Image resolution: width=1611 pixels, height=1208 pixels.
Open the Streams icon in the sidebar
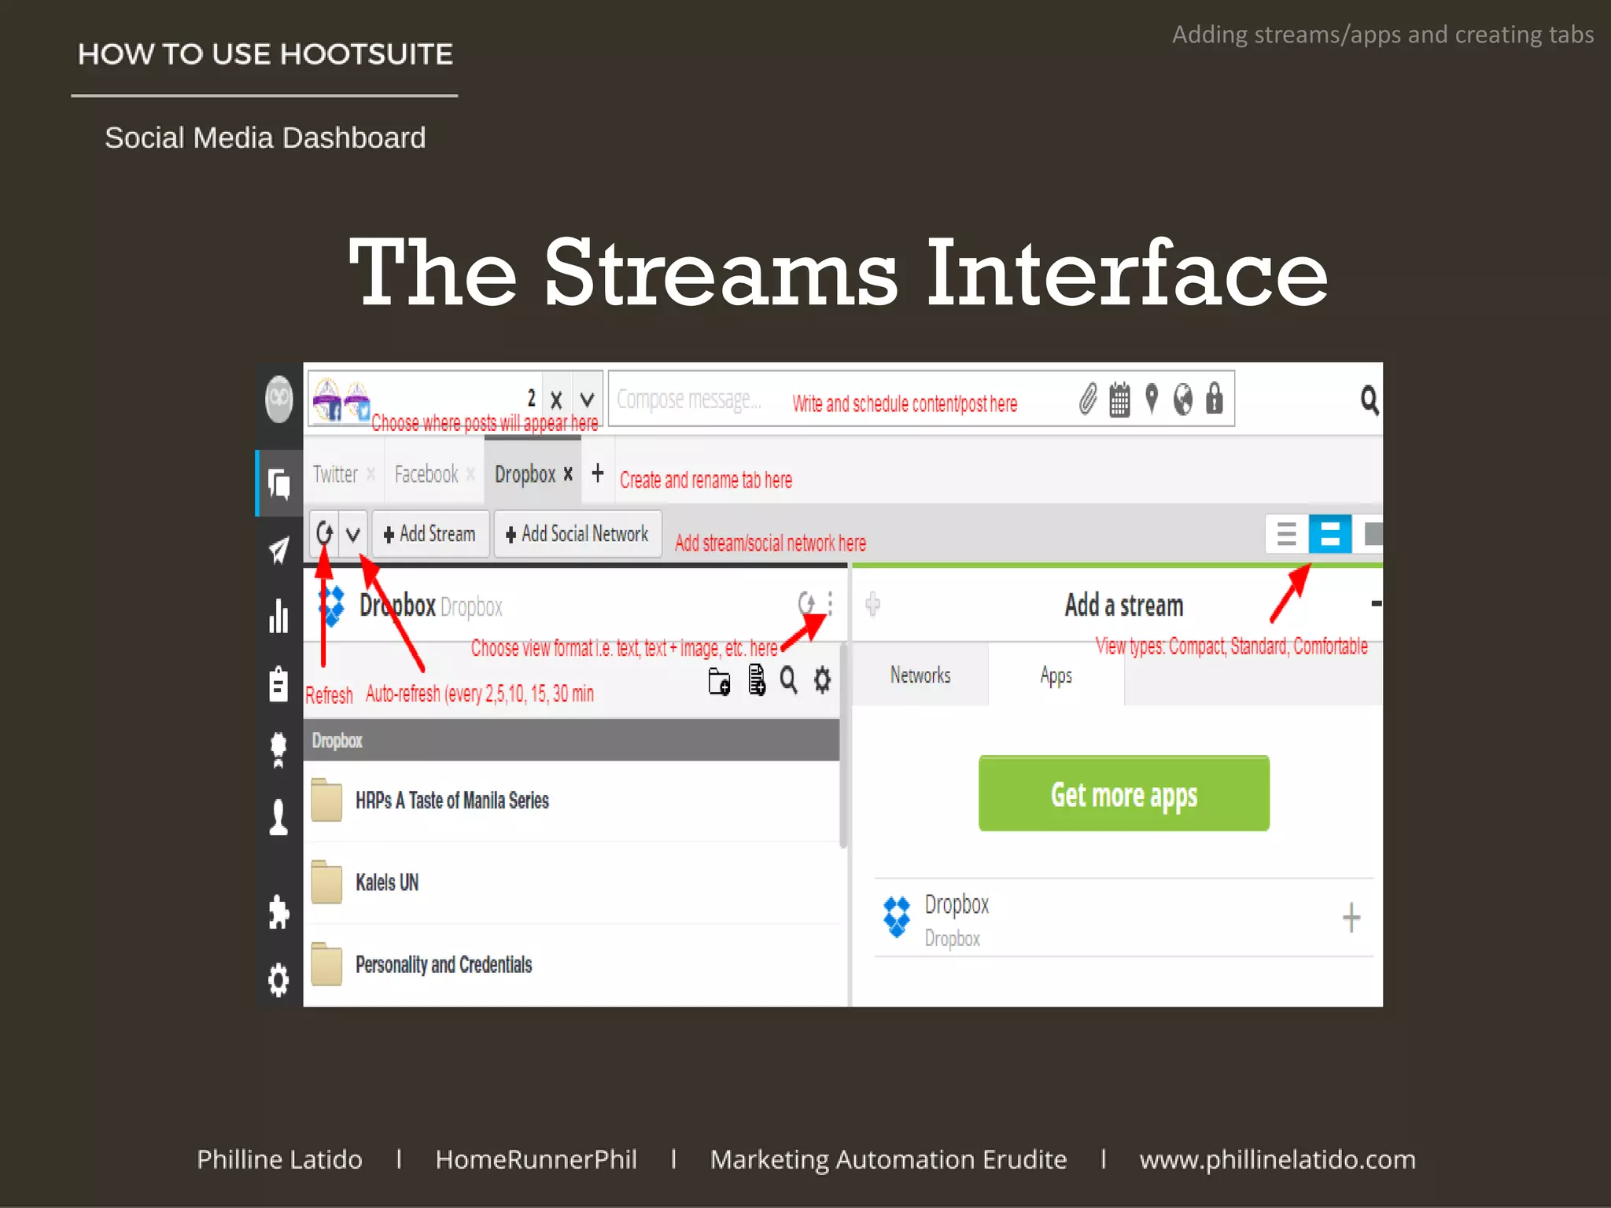[279, 483]
